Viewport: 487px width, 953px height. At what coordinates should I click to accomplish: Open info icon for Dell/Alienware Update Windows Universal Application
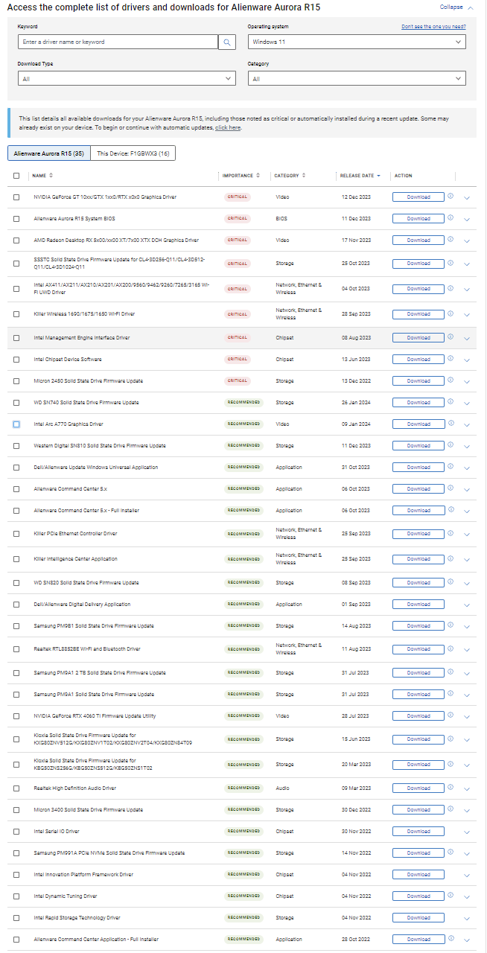451,466
